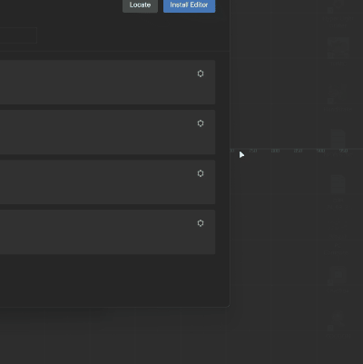The image size is (363, 364).
Task: Click the Locate button
Action: click(140, 5)
